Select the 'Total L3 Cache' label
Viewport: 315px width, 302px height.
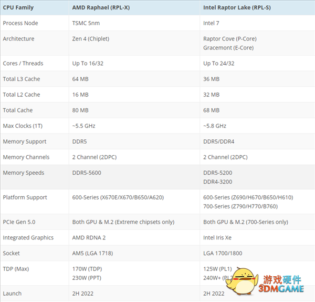[22, 79]
